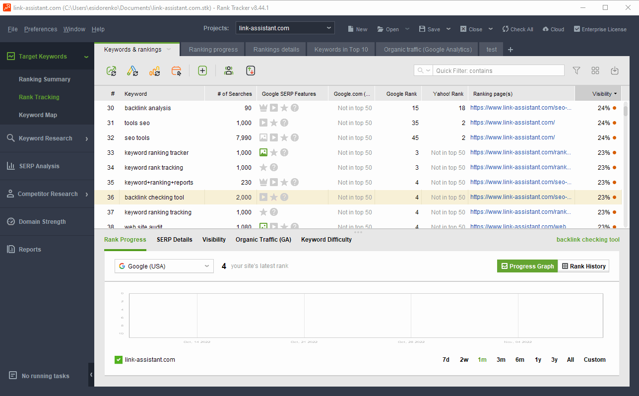
Task: Collapse the left sidebar panel
Action: pos(91,375)
